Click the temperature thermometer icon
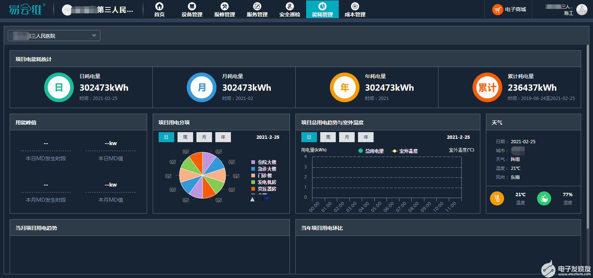The height and width of the screenshot is (278, 593). click(497, 198)
